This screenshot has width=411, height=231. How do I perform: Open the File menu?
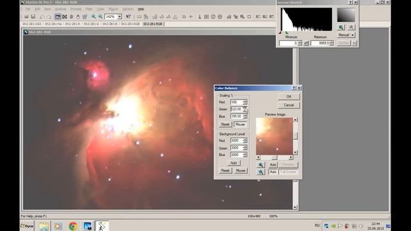click(28, 9)
